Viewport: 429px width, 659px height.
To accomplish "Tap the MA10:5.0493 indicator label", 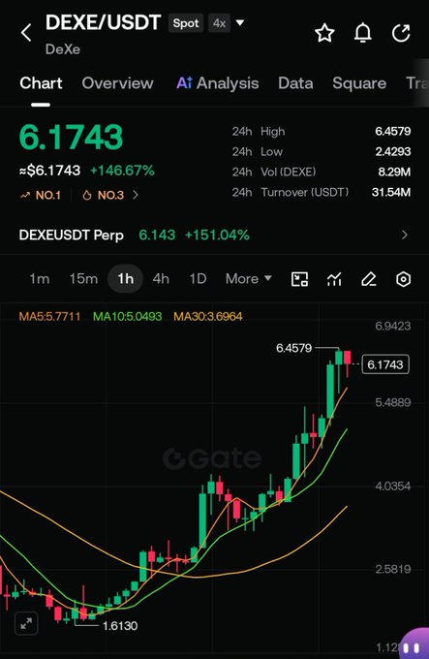I will (127, 316).
